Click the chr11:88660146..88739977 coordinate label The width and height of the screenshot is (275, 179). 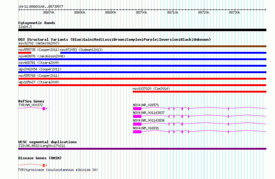[x=41, y=6]
